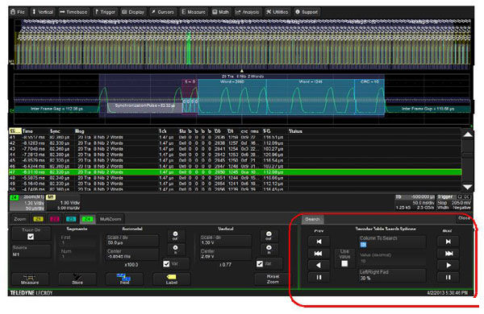Image resolution: width=484 pixels, height=314 pixels.
Task: Open the Column To Search selector
Action: (392, 242)
